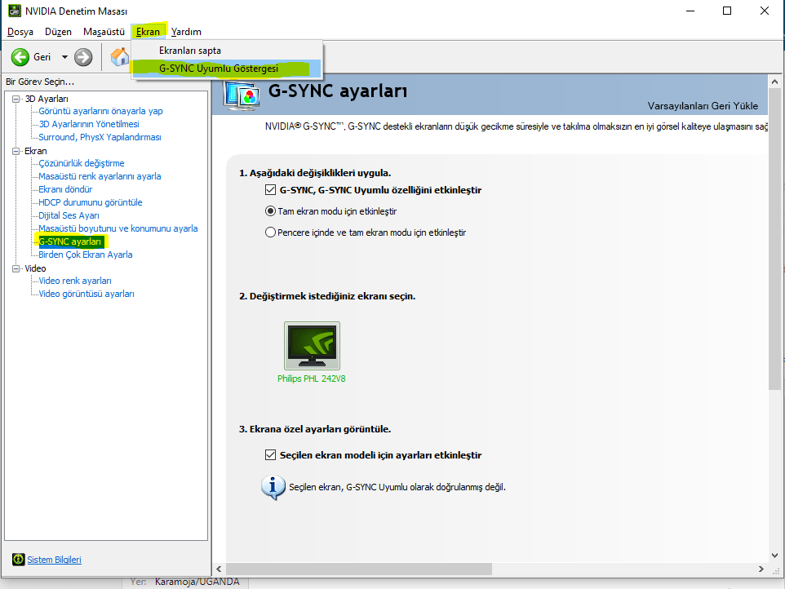Viewport: 785px width, 589px height.
Task: Click the scrollbar up arrow
Action: tap(774, 82)
